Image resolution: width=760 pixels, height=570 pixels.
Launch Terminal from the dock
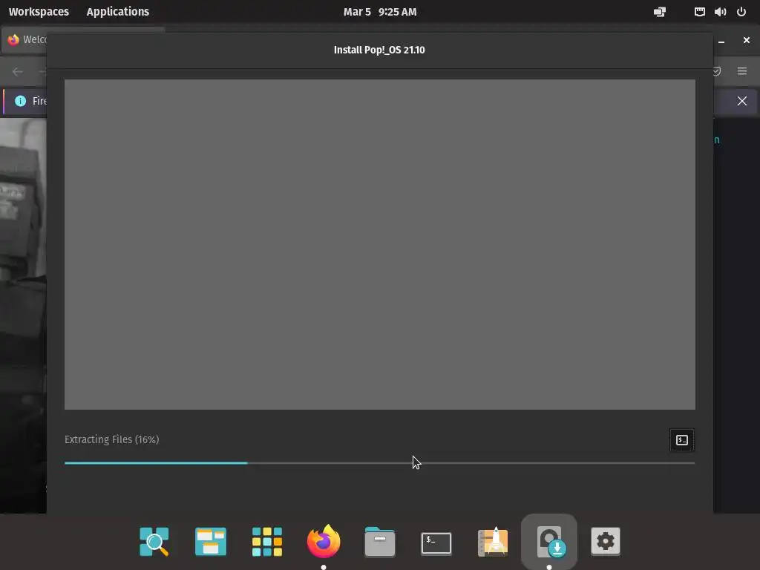pyautogui.click(x=436, y=543)
